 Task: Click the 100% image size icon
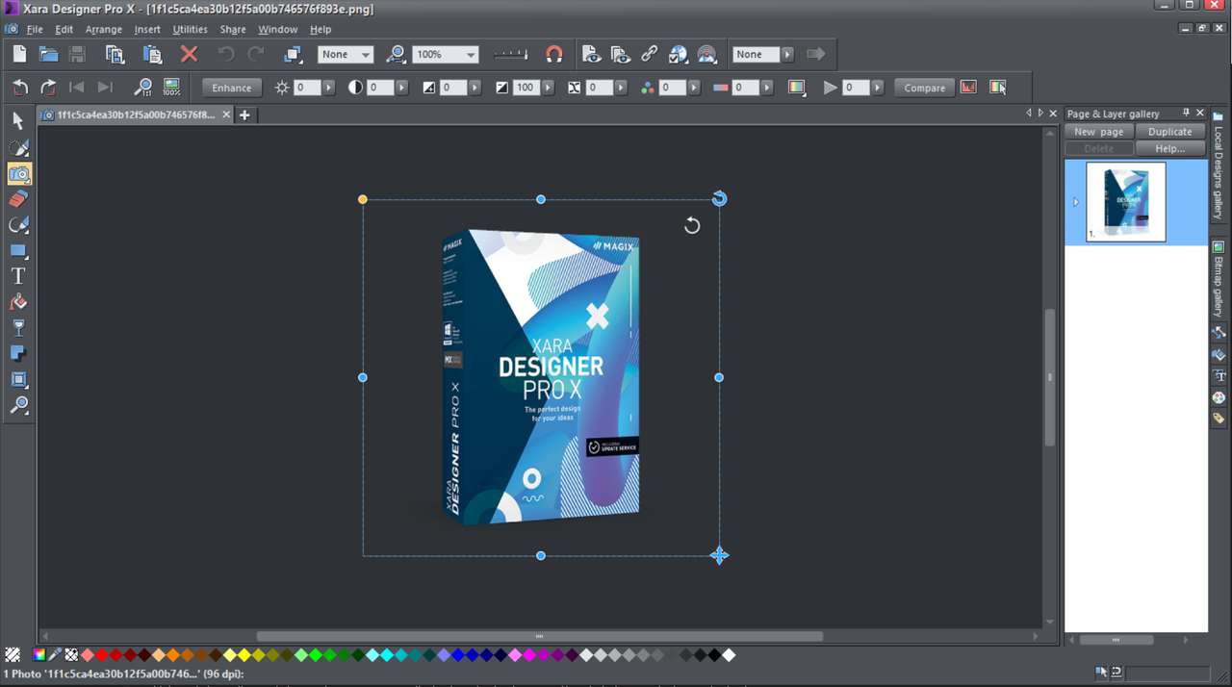coord(172,88)
